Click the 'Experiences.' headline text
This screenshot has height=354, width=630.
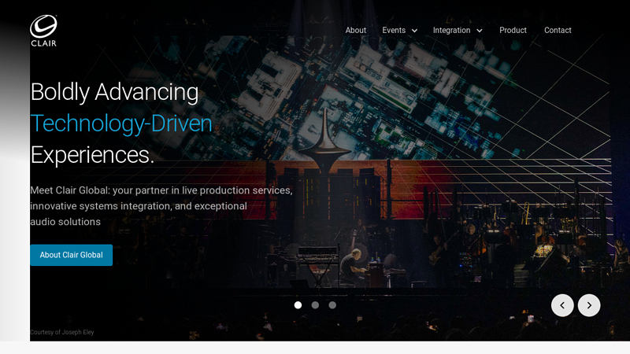point(92,155)
